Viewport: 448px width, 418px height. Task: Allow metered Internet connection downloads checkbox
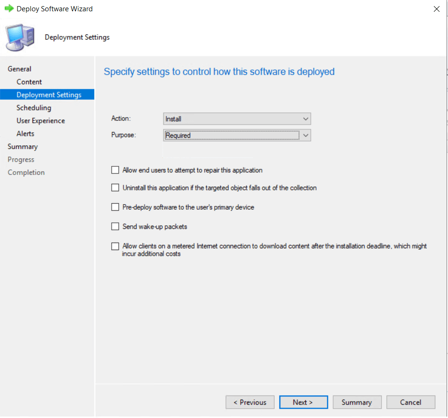(115, 246)
